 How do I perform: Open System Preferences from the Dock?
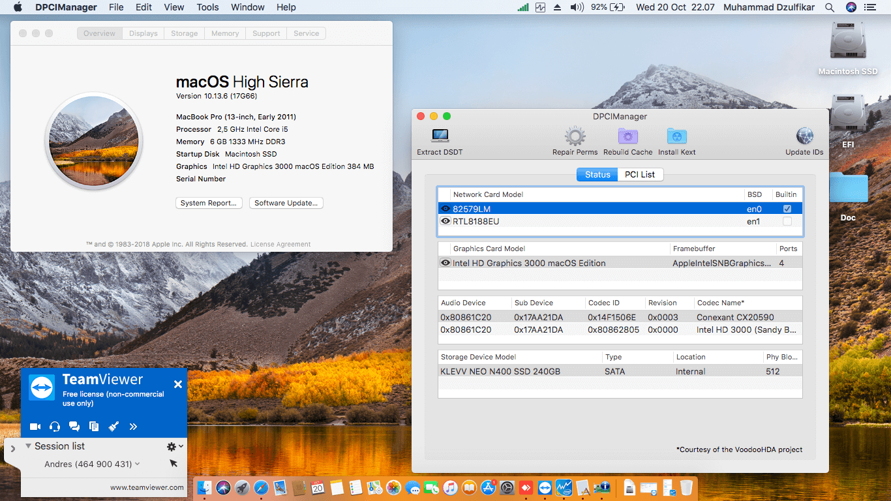(x=507, y=487)
